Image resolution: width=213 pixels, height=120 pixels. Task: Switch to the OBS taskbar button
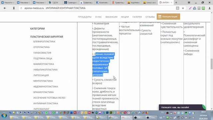[139, 118]
